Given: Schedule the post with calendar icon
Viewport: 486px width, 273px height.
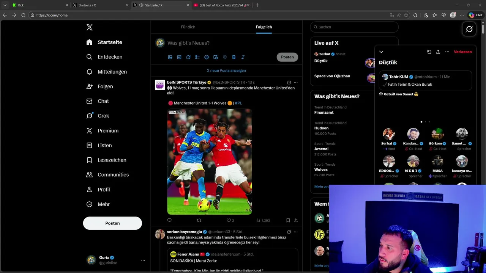Looking at the screenshot, I should click(x=216, y=57).
